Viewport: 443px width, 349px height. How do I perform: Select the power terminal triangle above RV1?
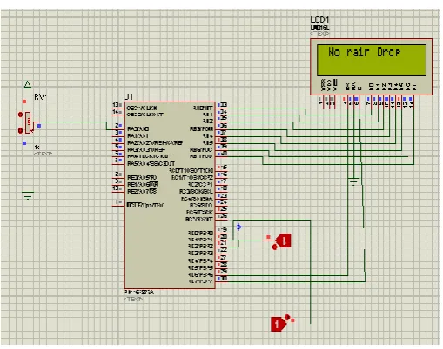click(x=28, y=84)
